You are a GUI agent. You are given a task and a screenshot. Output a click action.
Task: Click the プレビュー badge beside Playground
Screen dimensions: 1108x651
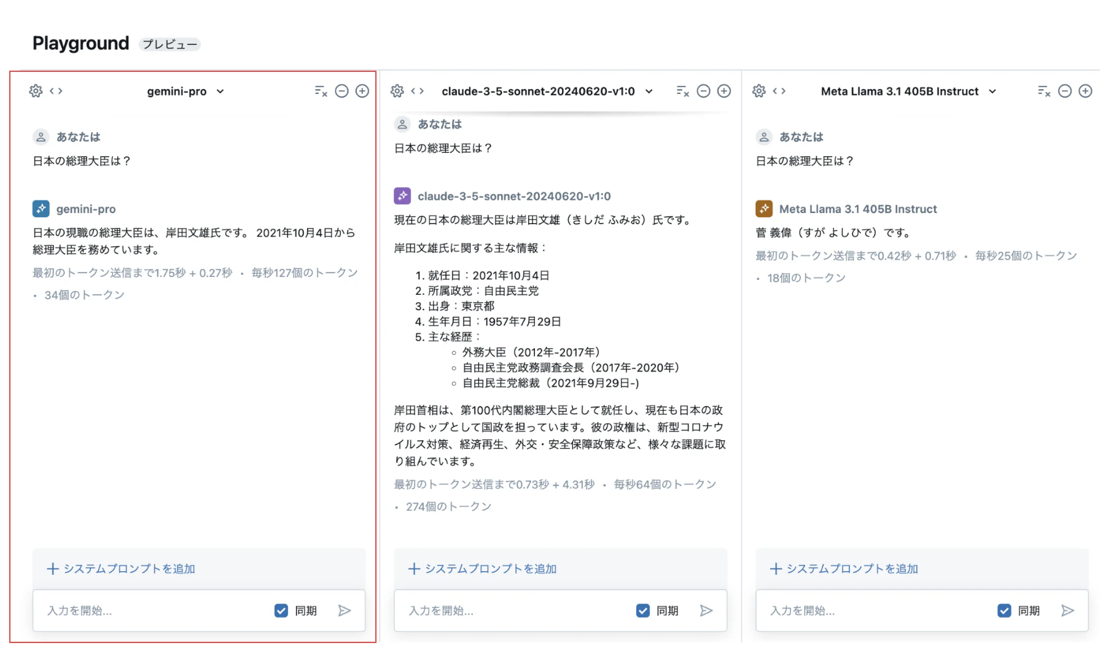(x=170, y=44)
